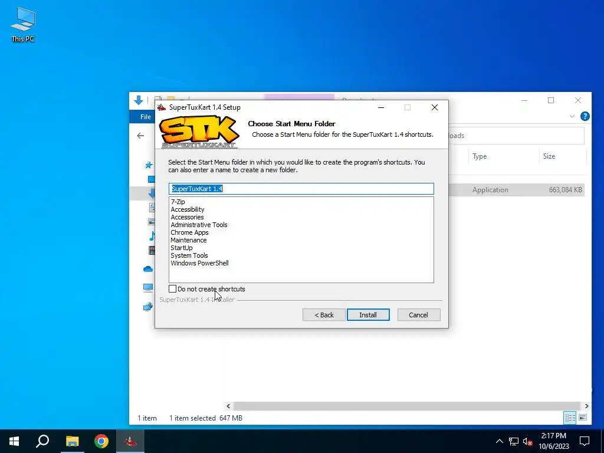The height and width of the screenshot is (453, 604).
Task: Click the muted volume tray icon
Action: coord(527,441)
